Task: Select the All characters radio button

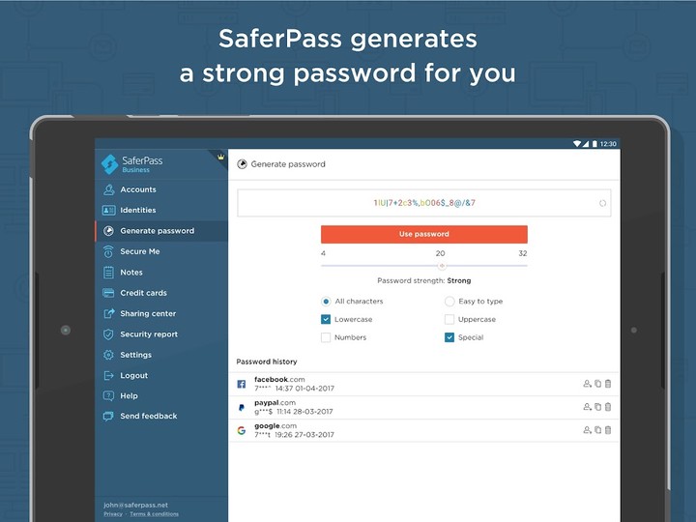Action: [x=326, y=302]
